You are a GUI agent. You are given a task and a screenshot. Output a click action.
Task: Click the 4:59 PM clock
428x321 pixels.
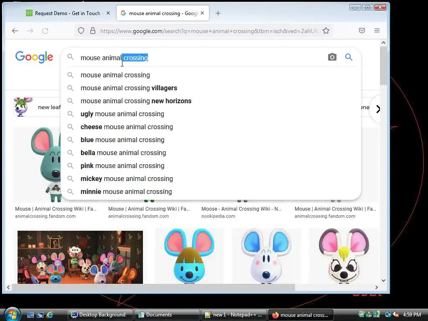pos(412,314)
